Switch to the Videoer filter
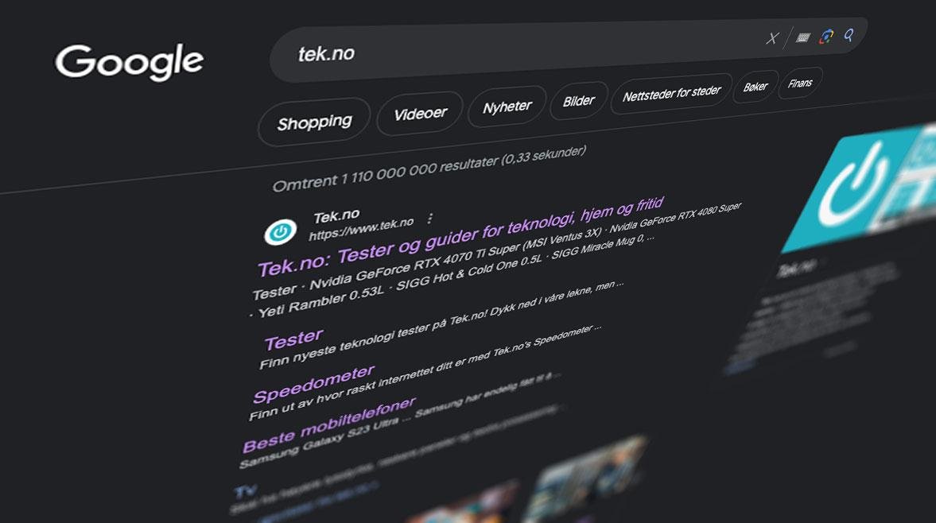This screenshot has height=523, width=936. (420, 113)
